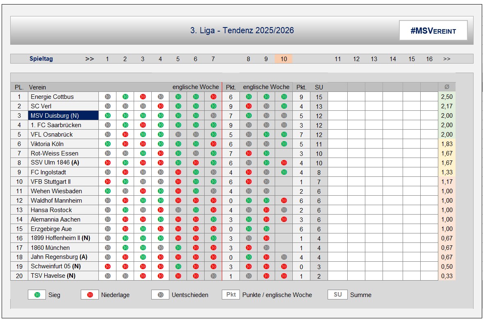Screen dimensions: 483x320
Task: Click the >> arrows before Spieltag 1
Action: click(x=89, y=59)
